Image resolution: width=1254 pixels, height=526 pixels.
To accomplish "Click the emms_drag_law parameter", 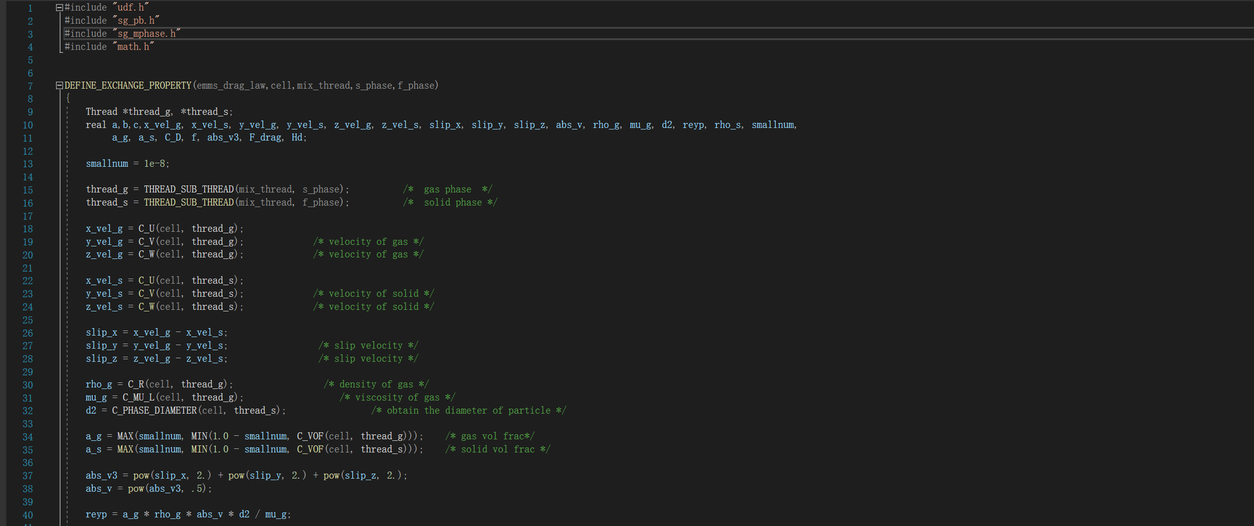I will tap(231, 86).
